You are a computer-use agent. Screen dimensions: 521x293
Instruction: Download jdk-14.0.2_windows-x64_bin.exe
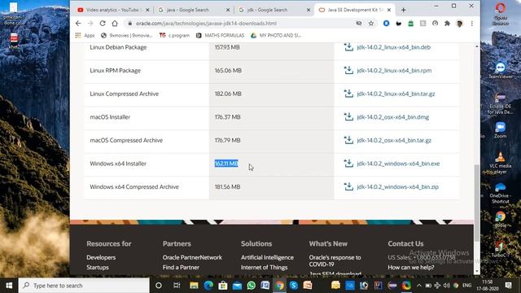[x=398, y=164]
